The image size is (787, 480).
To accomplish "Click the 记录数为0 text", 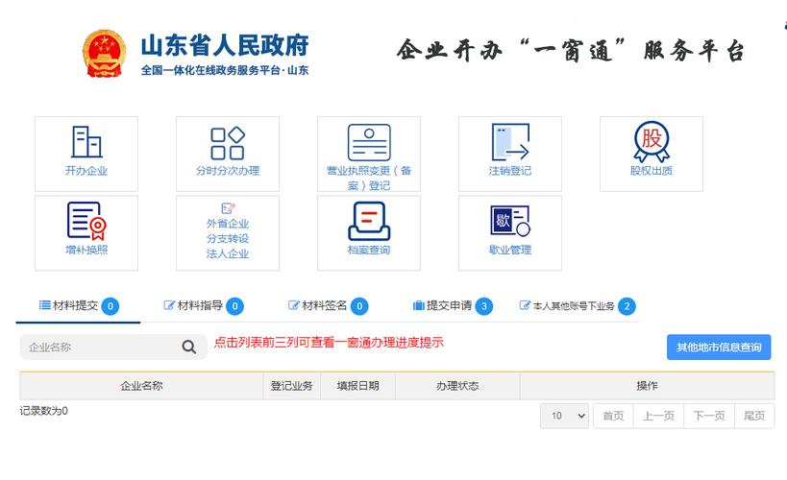I will coord(43,411).
